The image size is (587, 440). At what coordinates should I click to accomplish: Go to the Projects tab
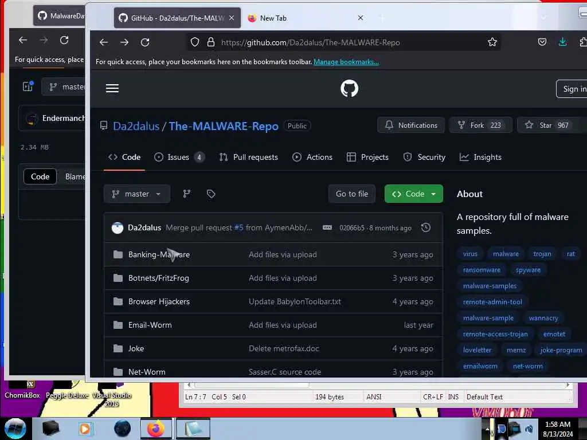pos(367,157)
